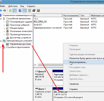
Task: Open the File menu (Файл)
Action: point(3,6)
